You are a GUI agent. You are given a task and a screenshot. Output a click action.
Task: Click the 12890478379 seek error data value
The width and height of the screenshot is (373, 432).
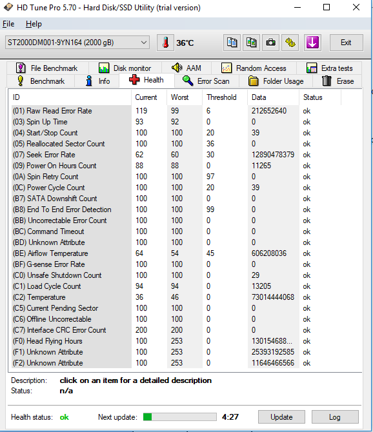(272, 155)
